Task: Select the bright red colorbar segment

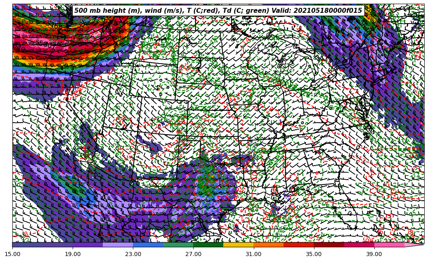Action: click(x=298, y=244)
